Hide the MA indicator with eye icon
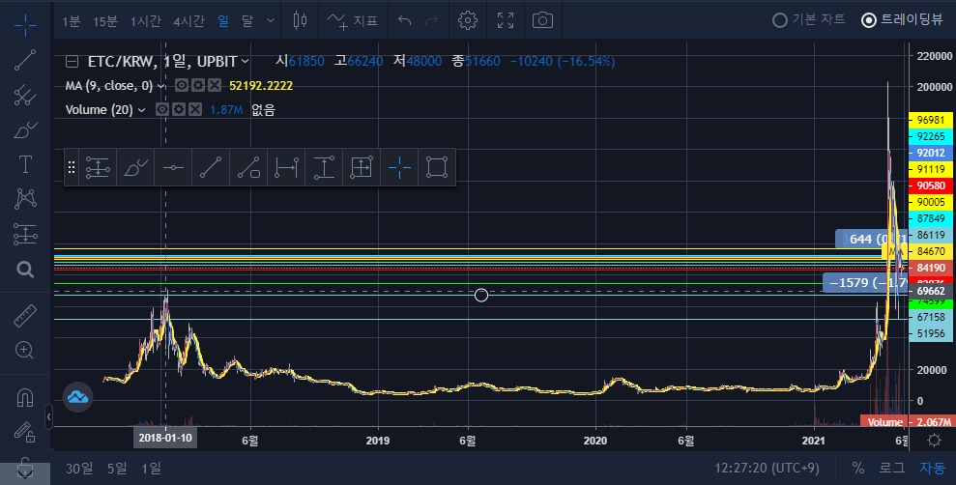Image resolution: width=956 pixels, height=485 pixels. coord(181,85)
